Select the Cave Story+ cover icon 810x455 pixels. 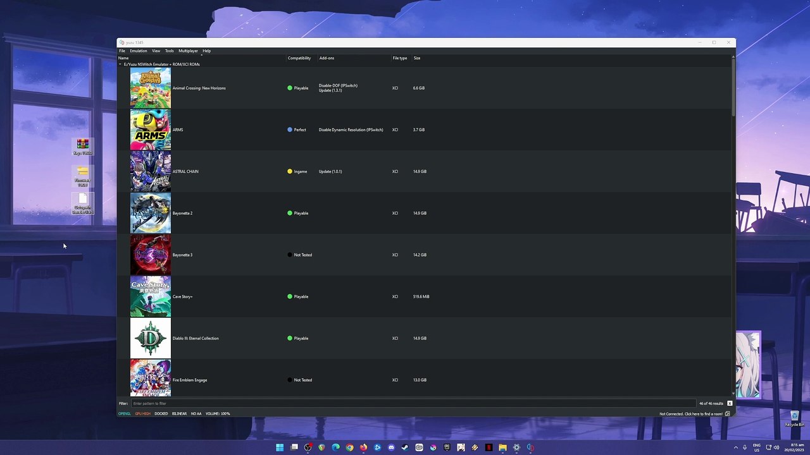pyautogui.click(x=150, y=296)
